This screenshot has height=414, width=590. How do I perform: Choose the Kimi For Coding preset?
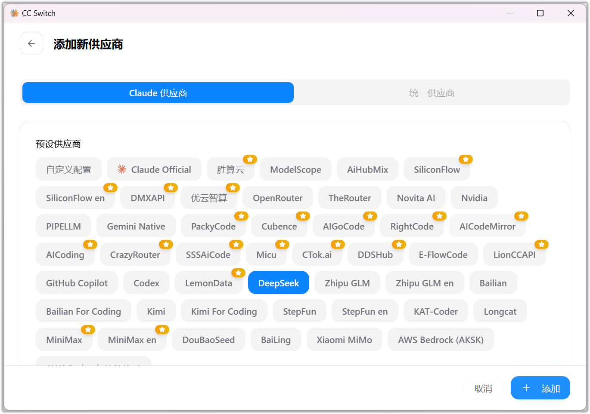(x=224, y=311)
